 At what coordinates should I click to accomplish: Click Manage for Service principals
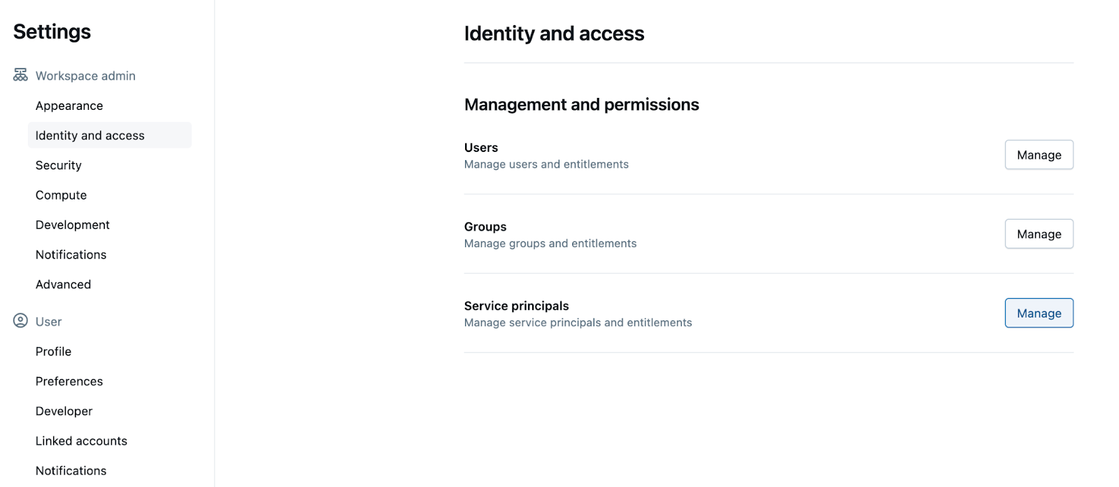tap(1039, 313)
